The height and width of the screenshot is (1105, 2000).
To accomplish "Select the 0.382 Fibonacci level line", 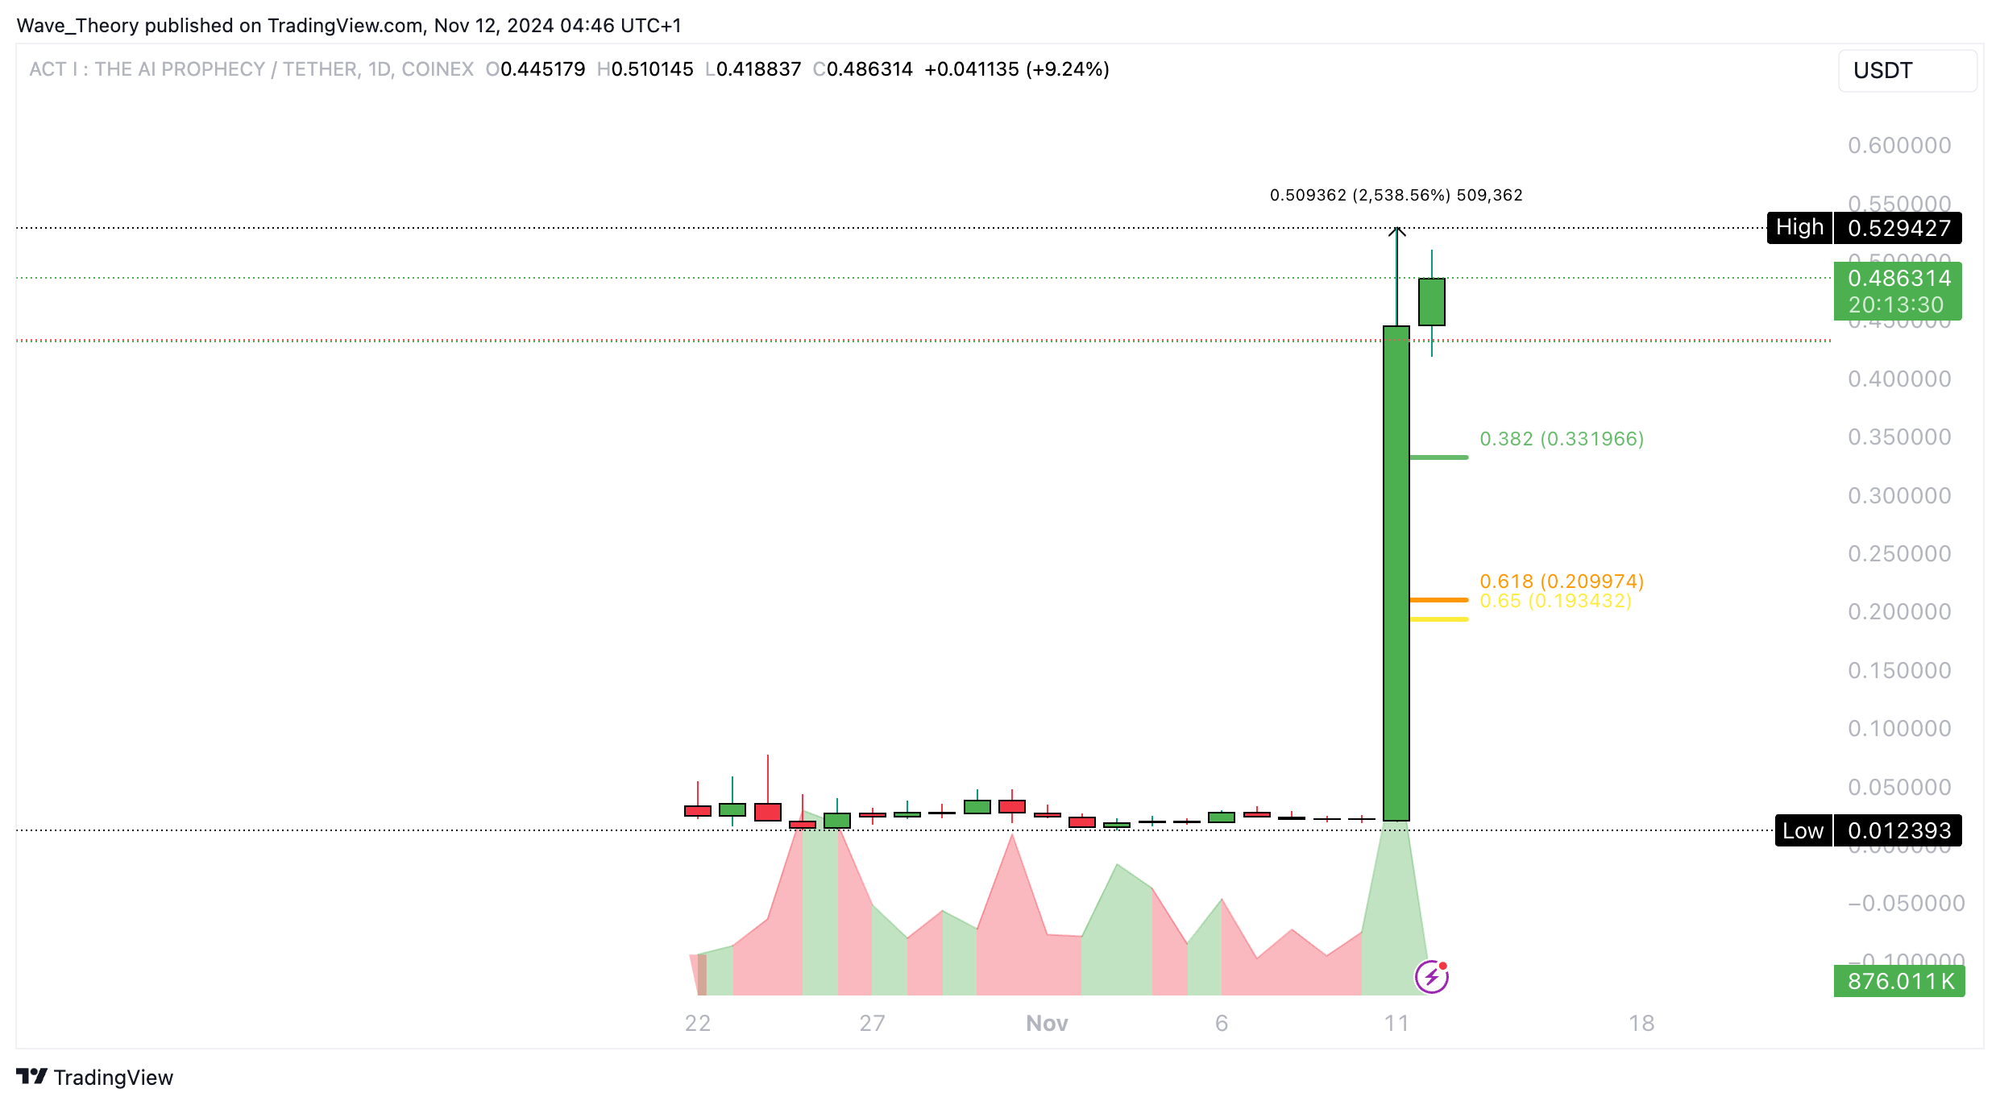I will [x=1439, y=457].
